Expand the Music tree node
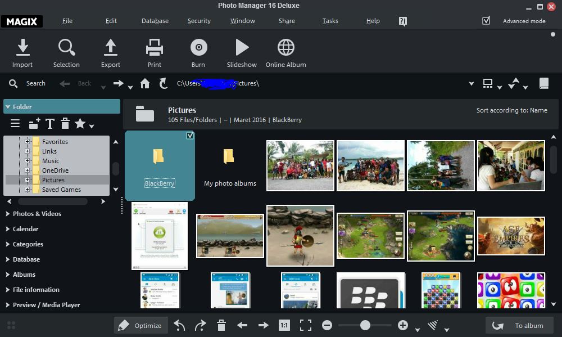Screen dimensions: 562x337 27,161
